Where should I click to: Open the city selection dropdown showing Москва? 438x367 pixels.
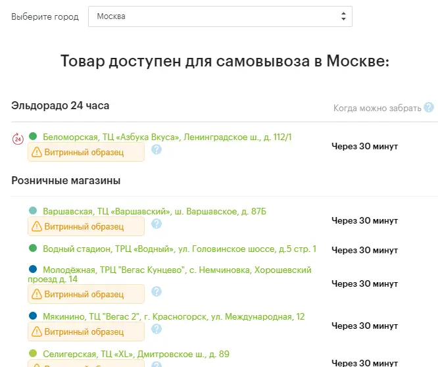(x=220, y=16)
